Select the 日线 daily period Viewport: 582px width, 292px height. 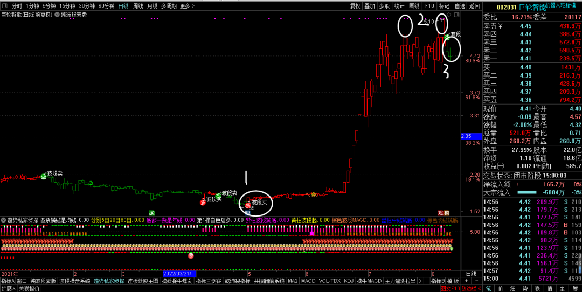click(123, 6)
